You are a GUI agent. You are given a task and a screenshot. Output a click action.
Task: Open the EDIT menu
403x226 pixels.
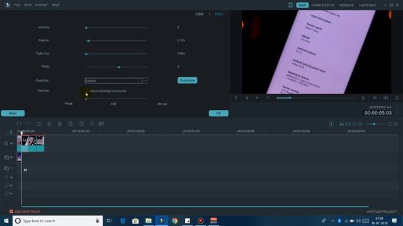click(x=28, y=5)
